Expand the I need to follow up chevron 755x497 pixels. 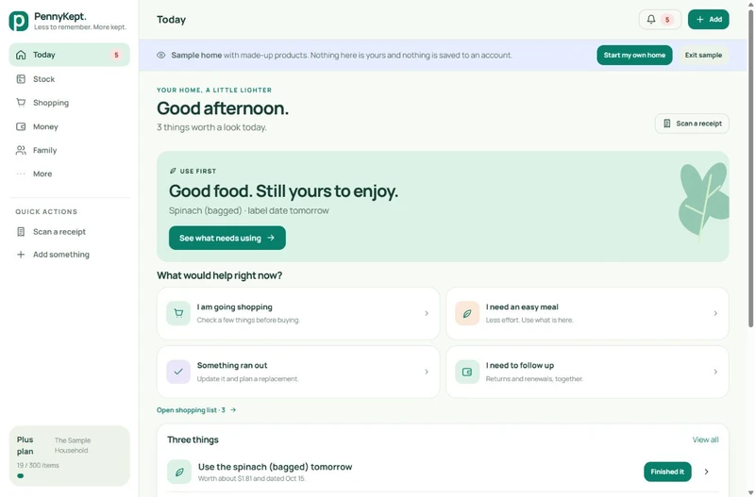715,372
